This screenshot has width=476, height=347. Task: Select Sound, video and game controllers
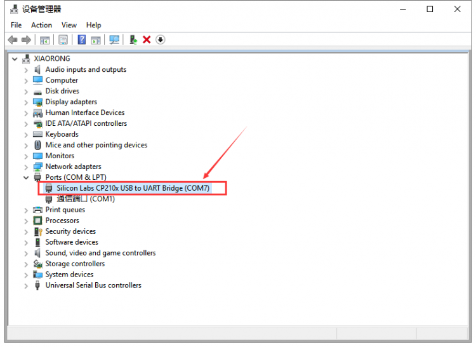(100, 253)
